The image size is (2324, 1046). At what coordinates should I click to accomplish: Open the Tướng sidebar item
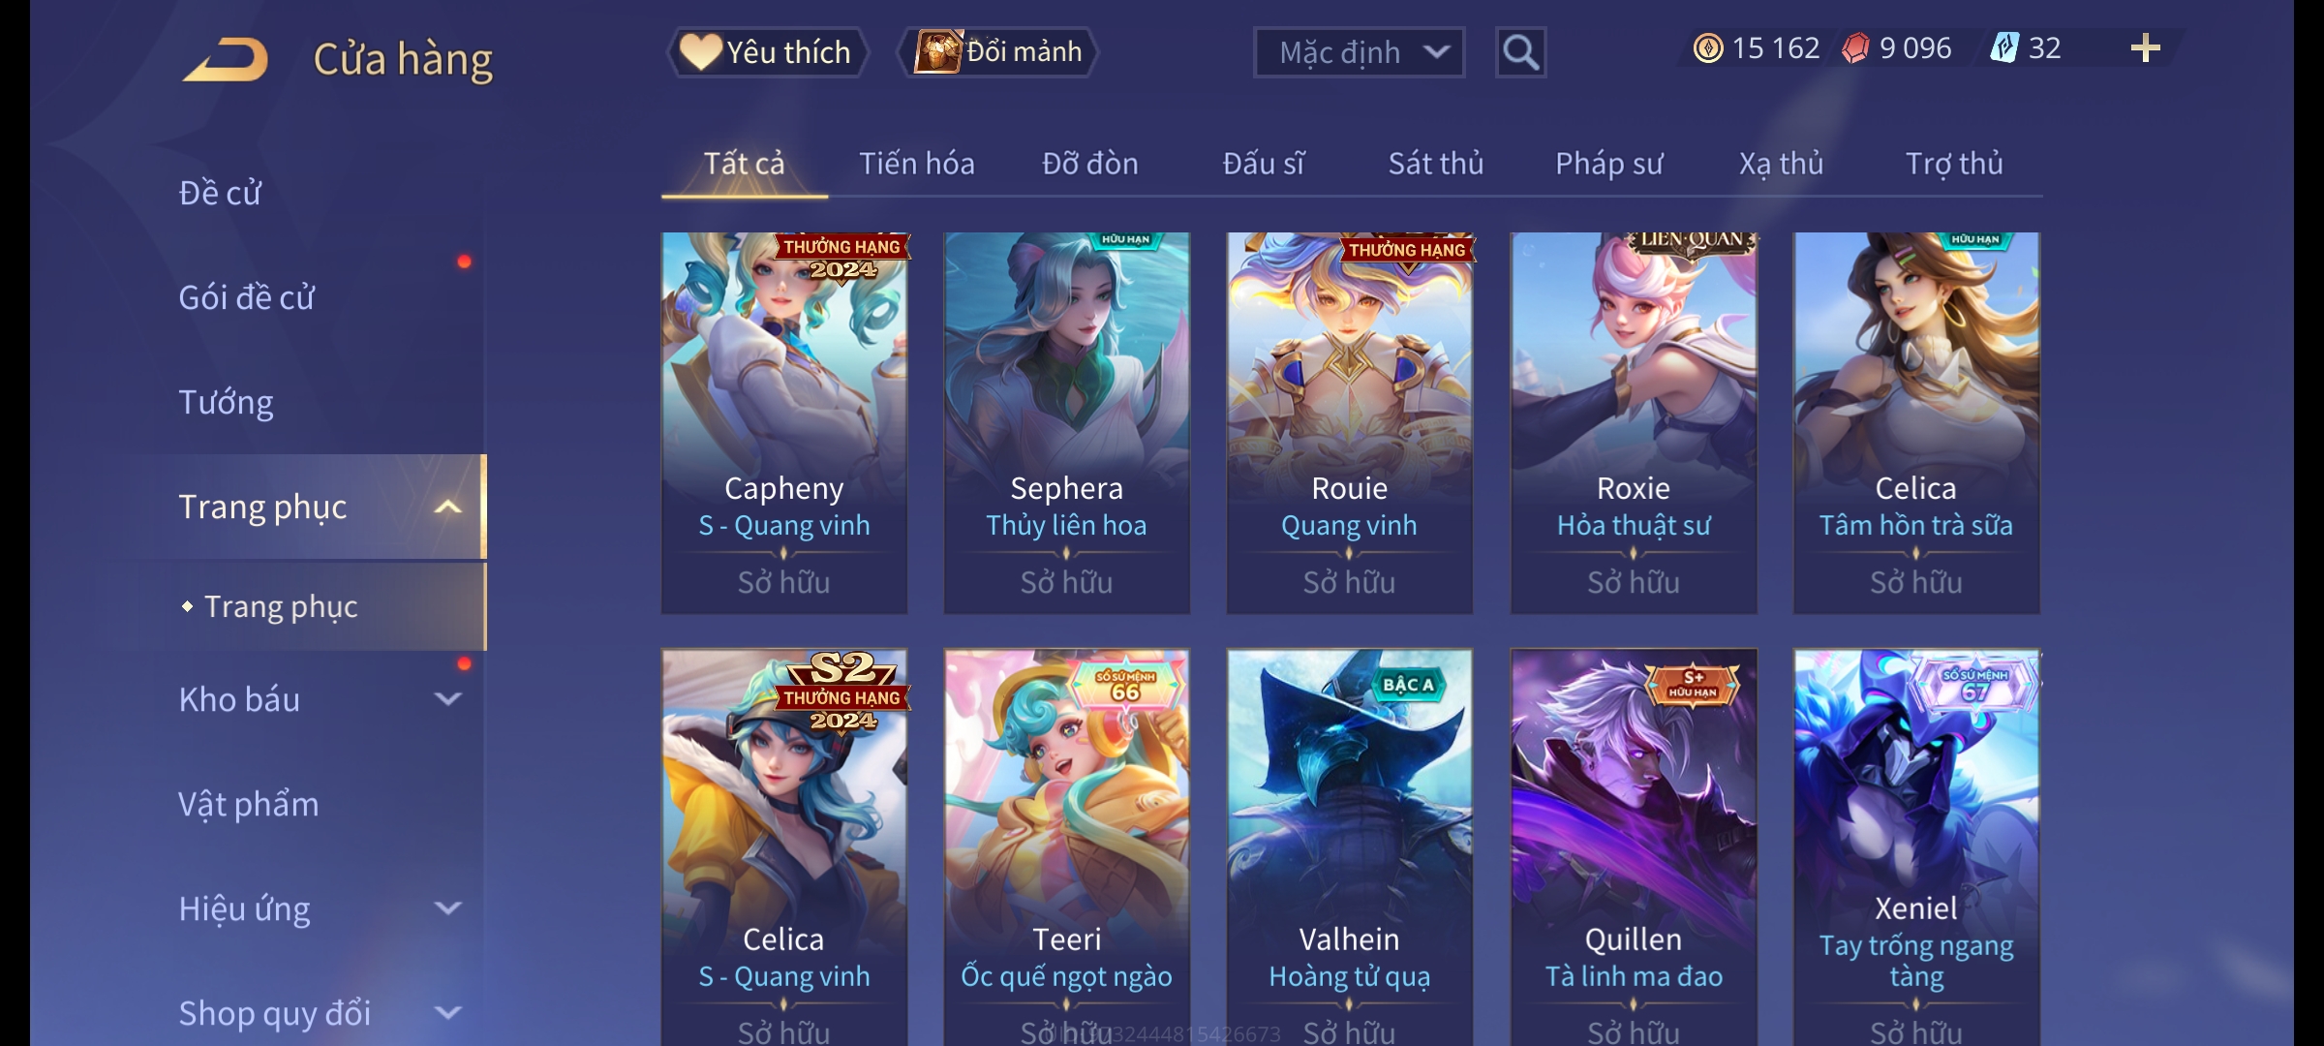point(226,402)
